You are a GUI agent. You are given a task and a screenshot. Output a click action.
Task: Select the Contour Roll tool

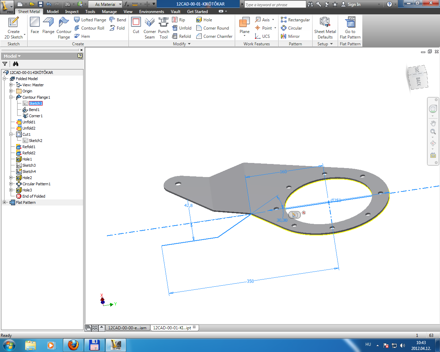coord(89,28)
